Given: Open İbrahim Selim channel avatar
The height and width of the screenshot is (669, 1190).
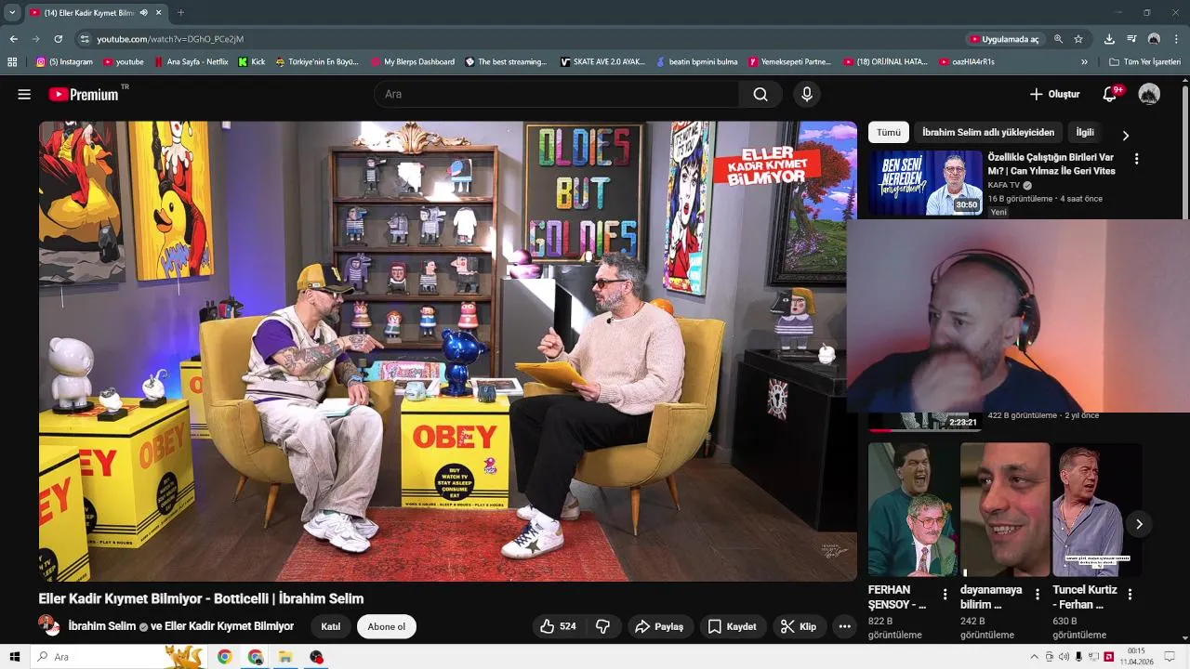Looking at the screenshot, I should pos(47,625).
